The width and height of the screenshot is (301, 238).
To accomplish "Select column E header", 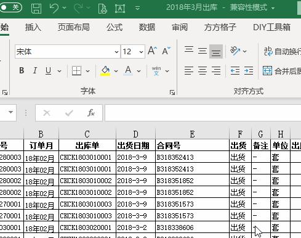I will (x=192, y=134).
